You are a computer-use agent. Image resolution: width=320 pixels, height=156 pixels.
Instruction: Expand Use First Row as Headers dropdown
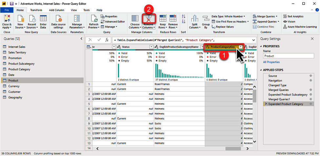coord(248,21)
